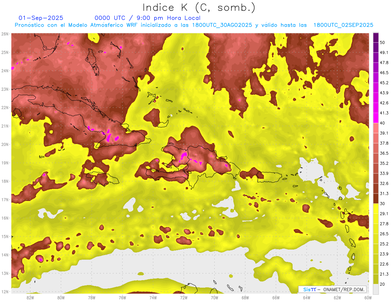Click the colorbar label "47.8"
The height and width of the screenshot is (302, 391).
[384, 63]
